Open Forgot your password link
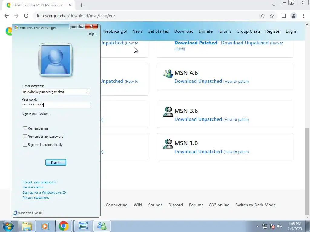Image resolution: width=310 pixels, height=232 pixels. (x=39, y=182)
